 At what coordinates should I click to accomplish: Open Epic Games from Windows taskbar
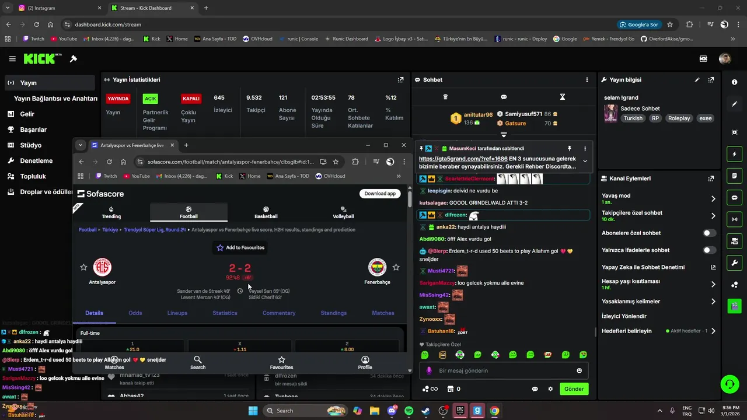pyautogui.click(x=460, y=411)
